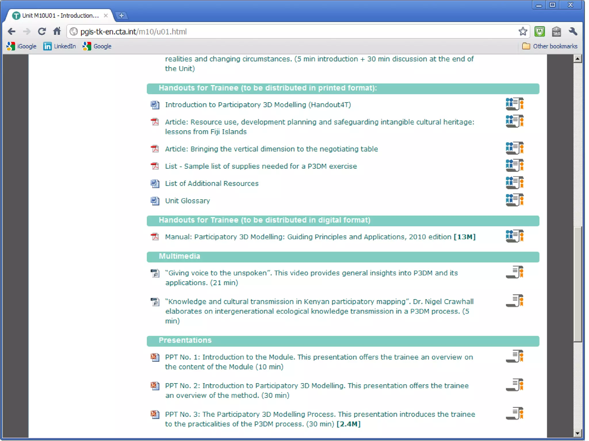Image resolution: width=589 pixels, height=441 pixels.
Task: Click the trainer-trainee icon on the supplies list row
Action: [515, 165]
